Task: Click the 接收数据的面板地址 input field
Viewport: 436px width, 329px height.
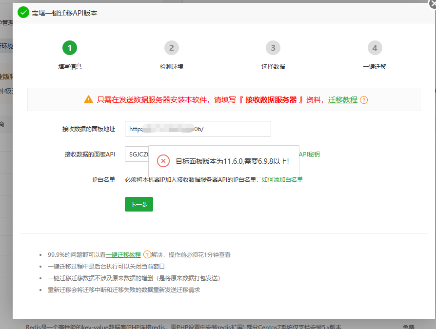Action: tap(198, 129)
